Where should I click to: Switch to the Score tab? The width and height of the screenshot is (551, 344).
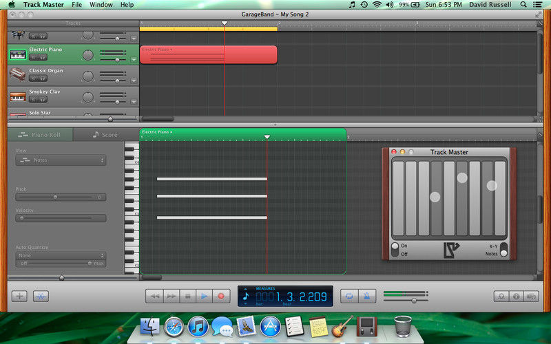click(x=105, y=134)
